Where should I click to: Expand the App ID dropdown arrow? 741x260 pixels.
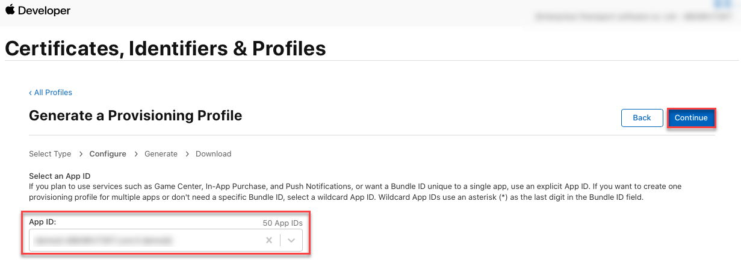[x=291, y=241]
